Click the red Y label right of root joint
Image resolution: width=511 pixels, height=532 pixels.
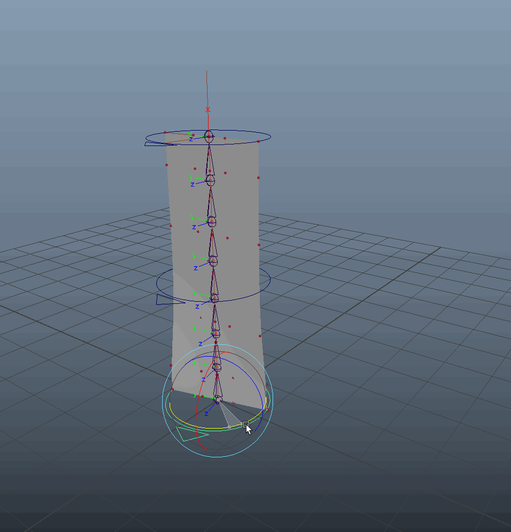234,404
